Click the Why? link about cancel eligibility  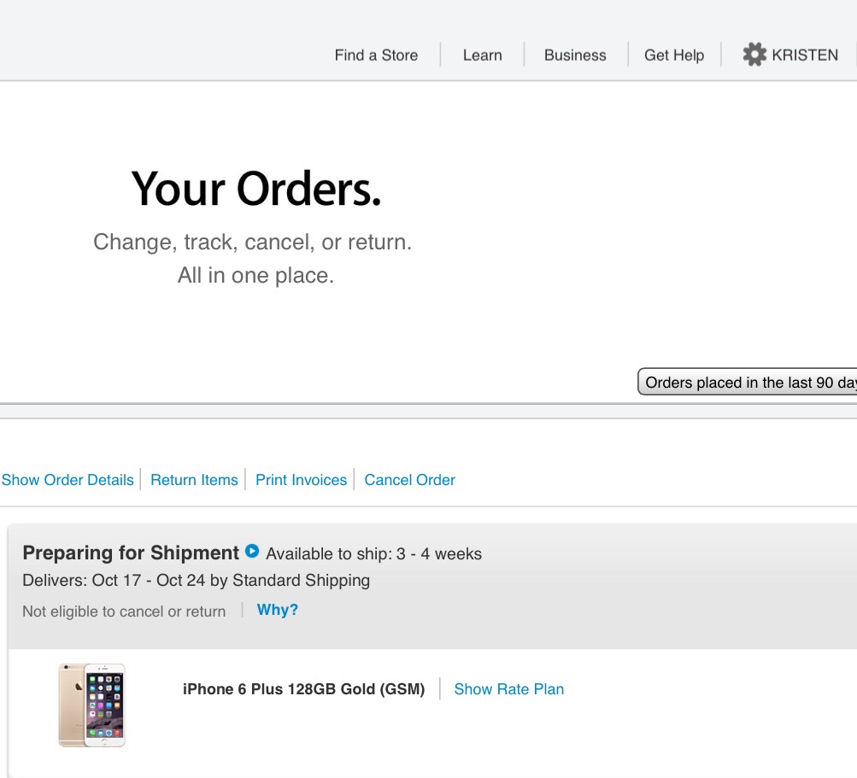[x=278, y=610]
